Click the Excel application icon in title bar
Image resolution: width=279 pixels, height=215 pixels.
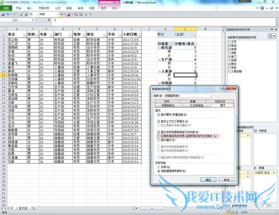coord(2,2)
